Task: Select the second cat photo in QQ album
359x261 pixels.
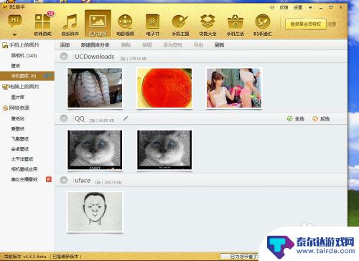Action: pyautogui.click(x=164, y=150)
